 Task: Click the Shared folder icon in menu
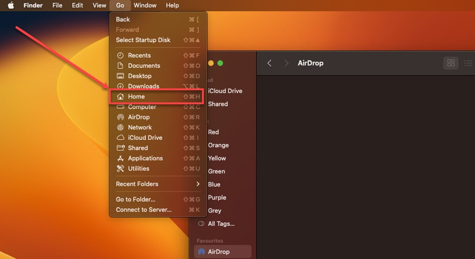pos(121,148)
